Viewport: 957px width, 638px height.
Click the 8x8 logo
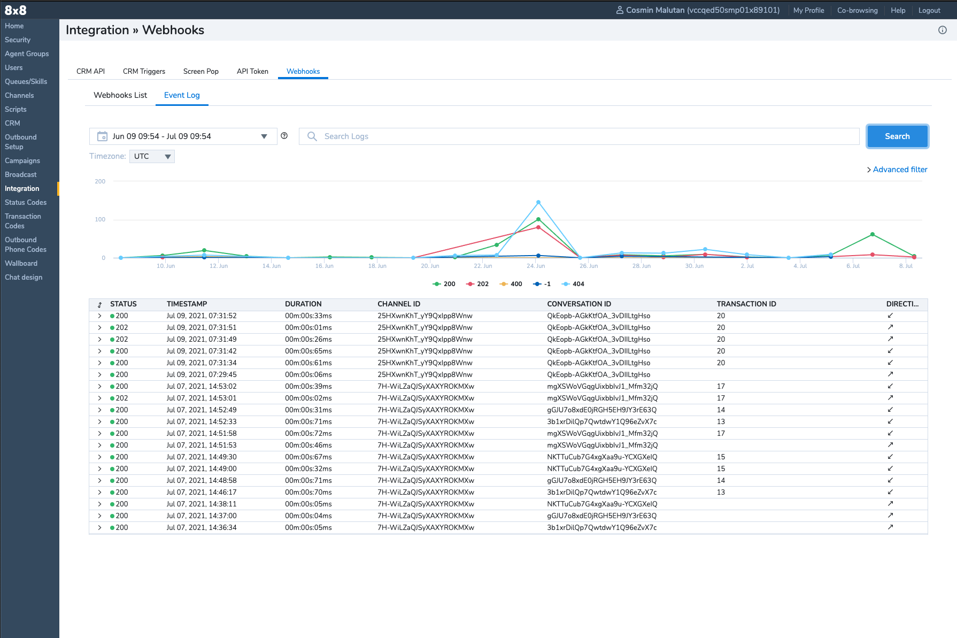click(16, 10)
